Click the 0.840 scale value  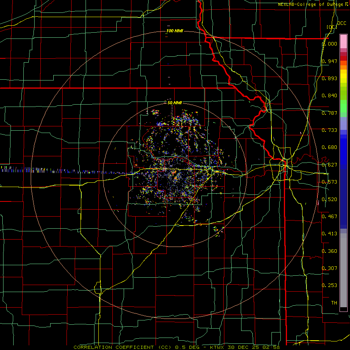tap(329, 96)
